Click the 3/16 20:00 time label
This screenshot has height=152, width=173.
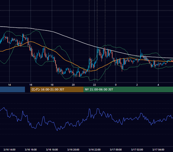click(73, 149)
